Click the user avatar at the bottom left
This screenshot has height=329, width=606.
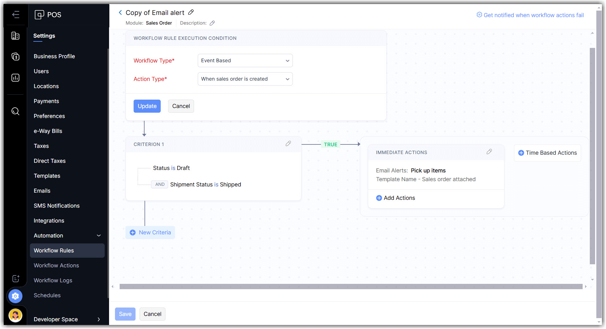click(15, 315)
